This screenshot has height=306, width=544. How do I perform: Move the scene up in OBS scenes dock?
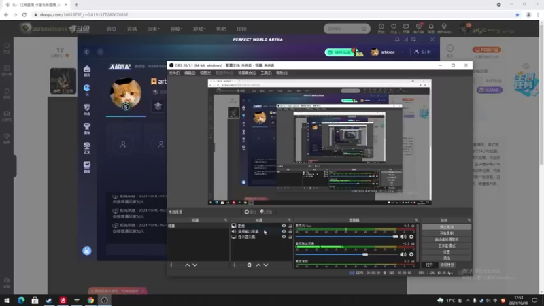(188, 265)
